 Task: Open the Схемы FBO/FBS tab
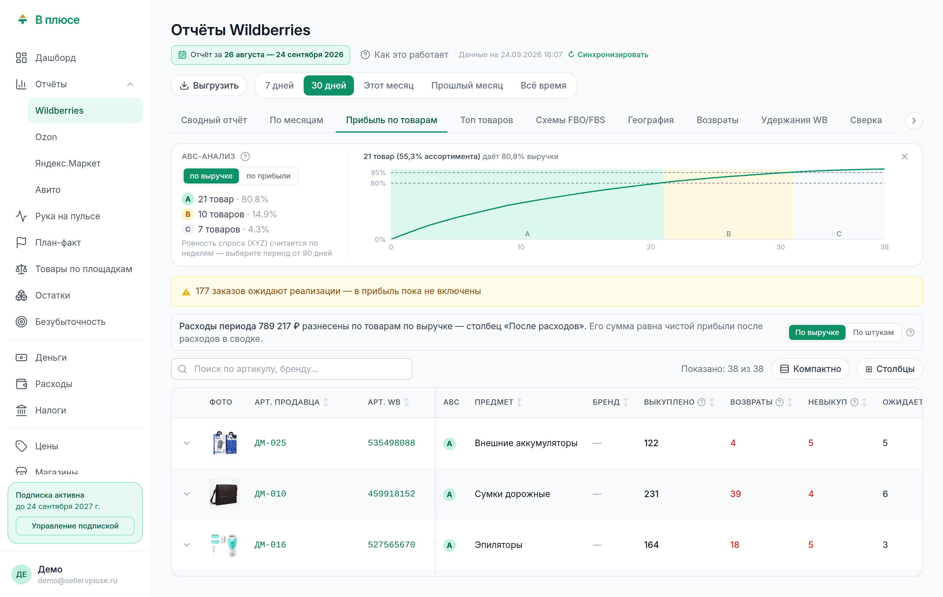pos(570,120)
